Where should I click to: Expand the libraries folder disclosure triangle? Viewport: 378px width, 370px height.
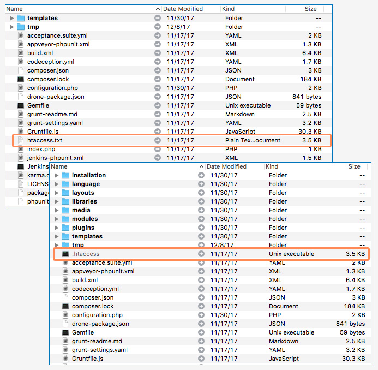click(56, 201)
